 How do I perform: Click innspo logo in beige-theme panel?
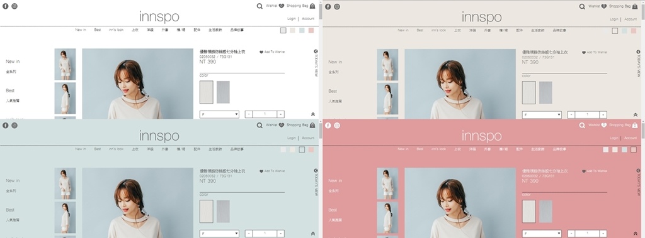pos(482,17)
